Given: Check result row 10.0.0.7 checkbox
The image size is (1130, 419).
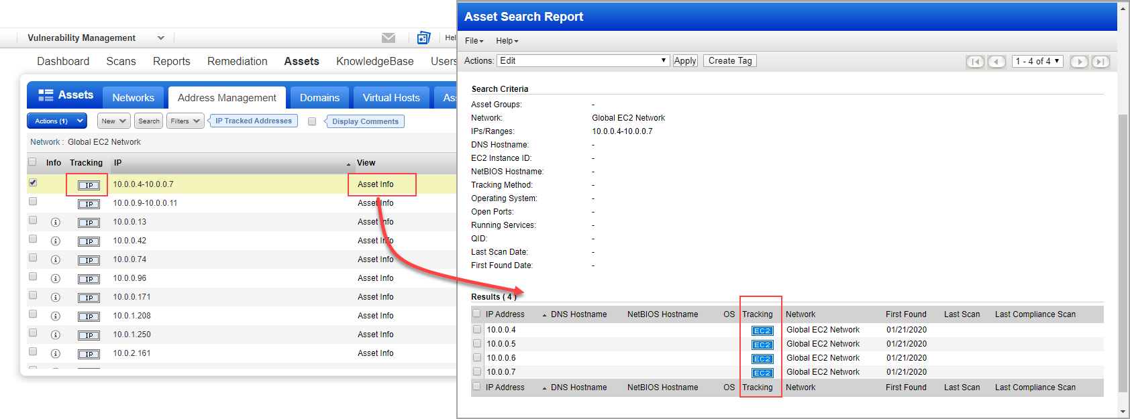Looking at the screenshot, I should tap(477, 371).
